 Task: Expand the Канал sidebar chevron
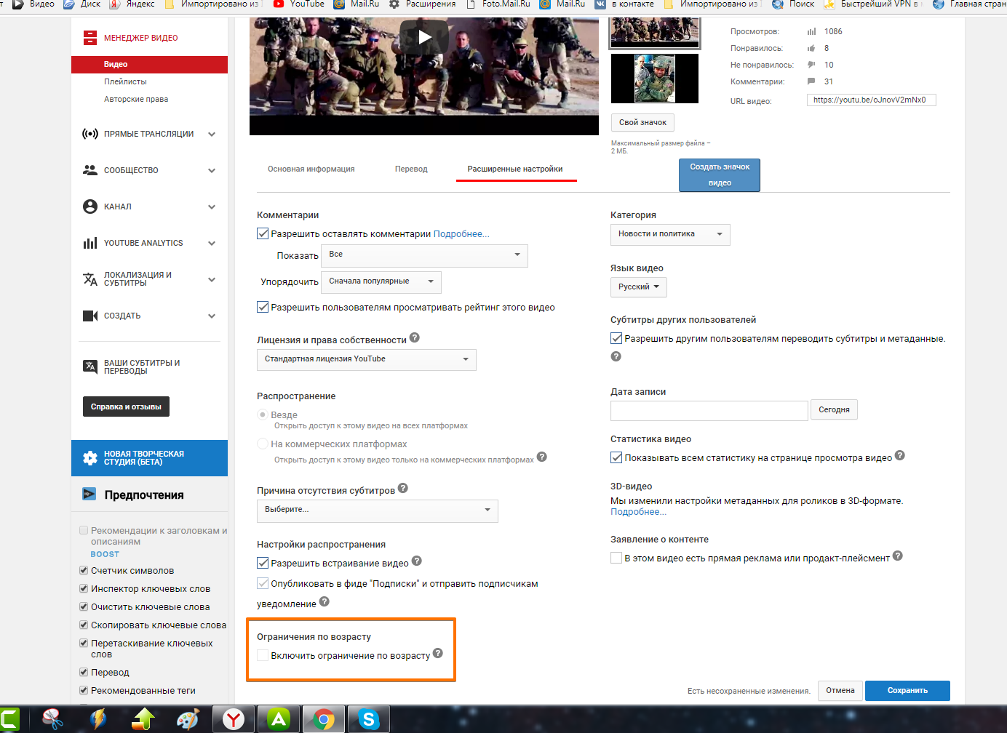click(212, 207)
